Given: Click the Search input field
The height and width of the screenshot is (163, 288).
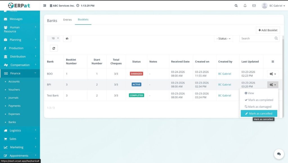Looking at the screenshot, I should click(x=256, y=39).
